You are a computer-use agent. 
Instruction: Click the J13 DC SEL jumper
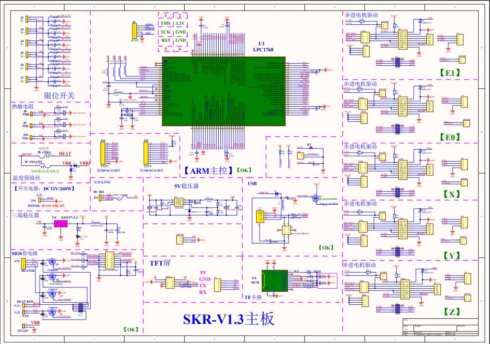[x=100, y=197]
